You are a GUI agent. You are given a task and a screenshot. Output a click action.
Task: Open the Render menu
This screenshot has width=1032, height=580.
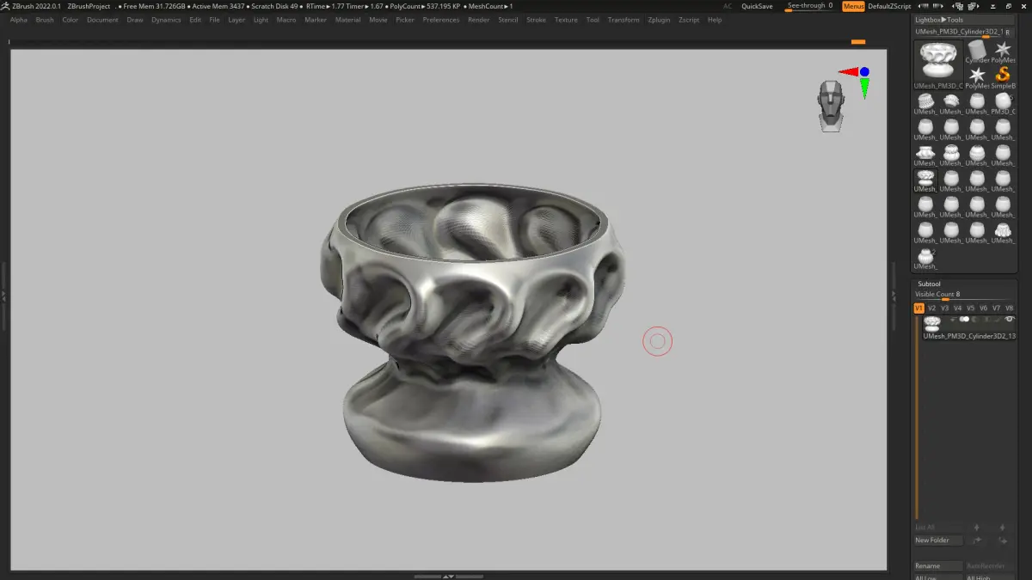click(479, 20)
